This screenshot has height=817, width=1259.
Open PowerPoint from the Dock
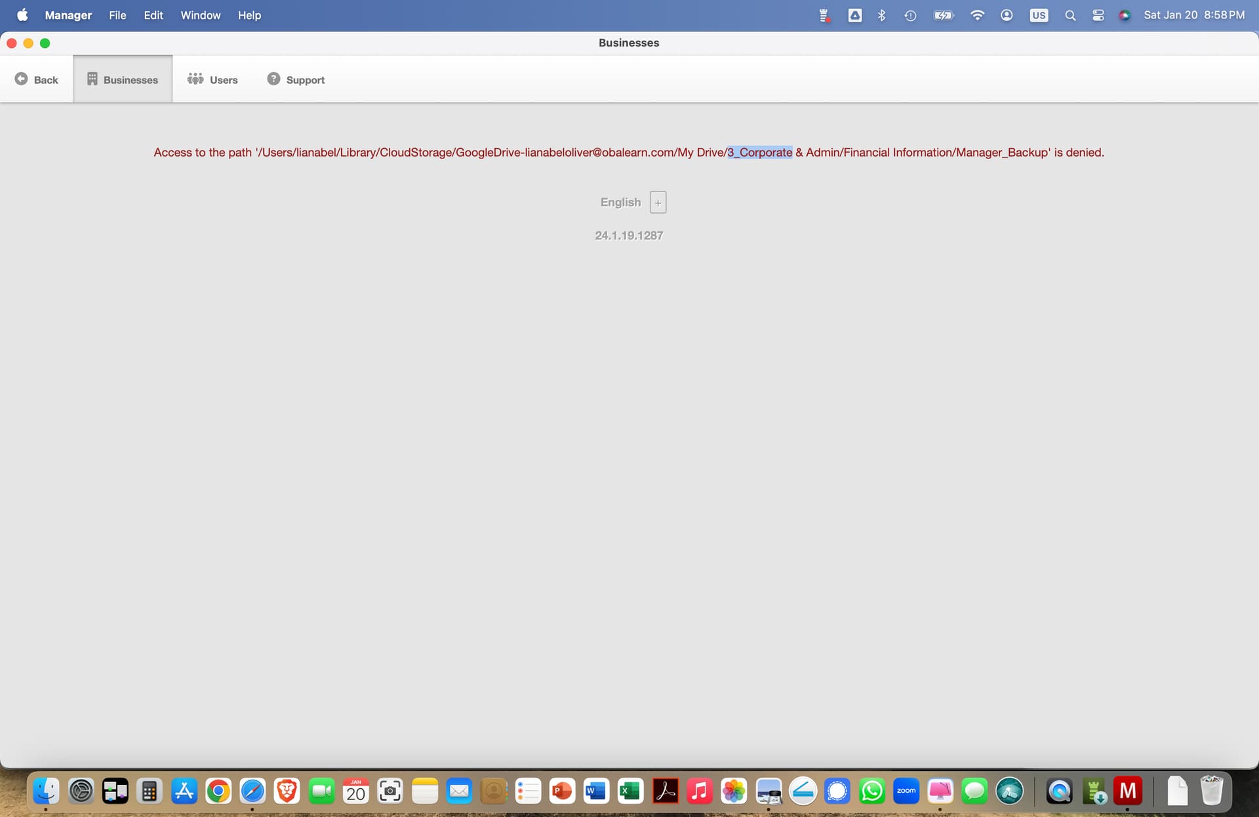click(x=562, y=791)
